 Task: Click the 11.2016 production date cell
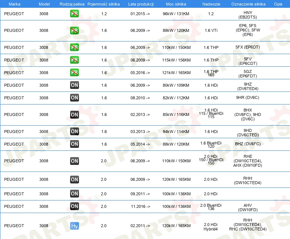141,206
